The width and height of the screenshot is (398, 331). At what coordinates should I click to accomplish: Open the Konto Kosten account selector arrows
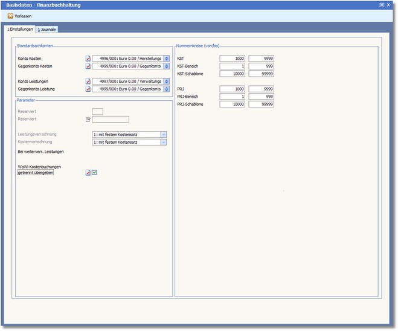click(166, 59)
